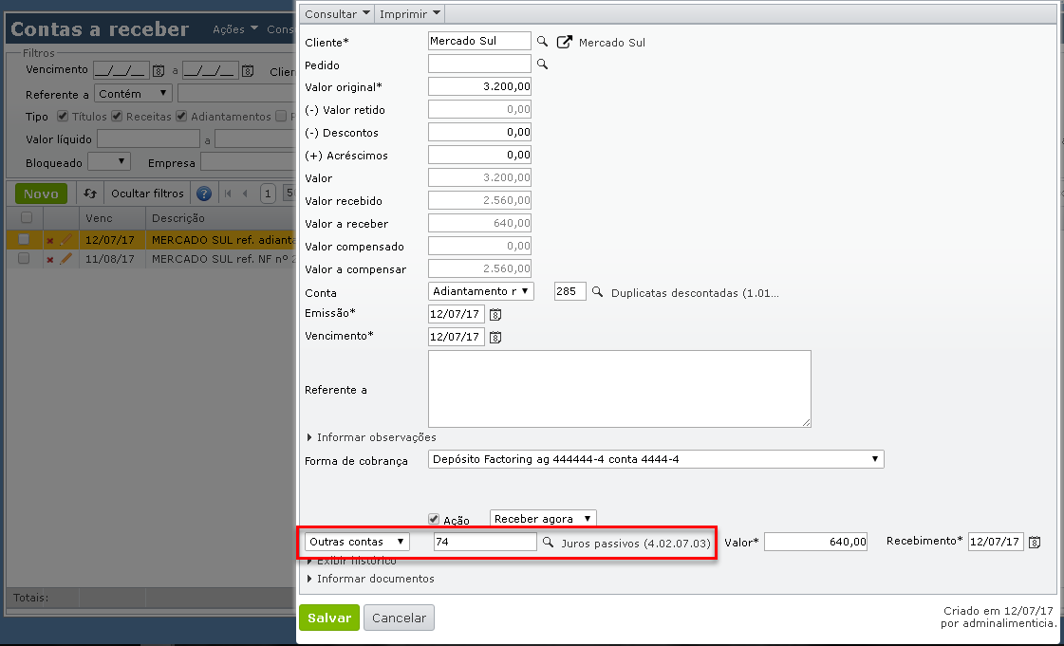Expand Informar observações section
1064x646 pixels.
372,437
